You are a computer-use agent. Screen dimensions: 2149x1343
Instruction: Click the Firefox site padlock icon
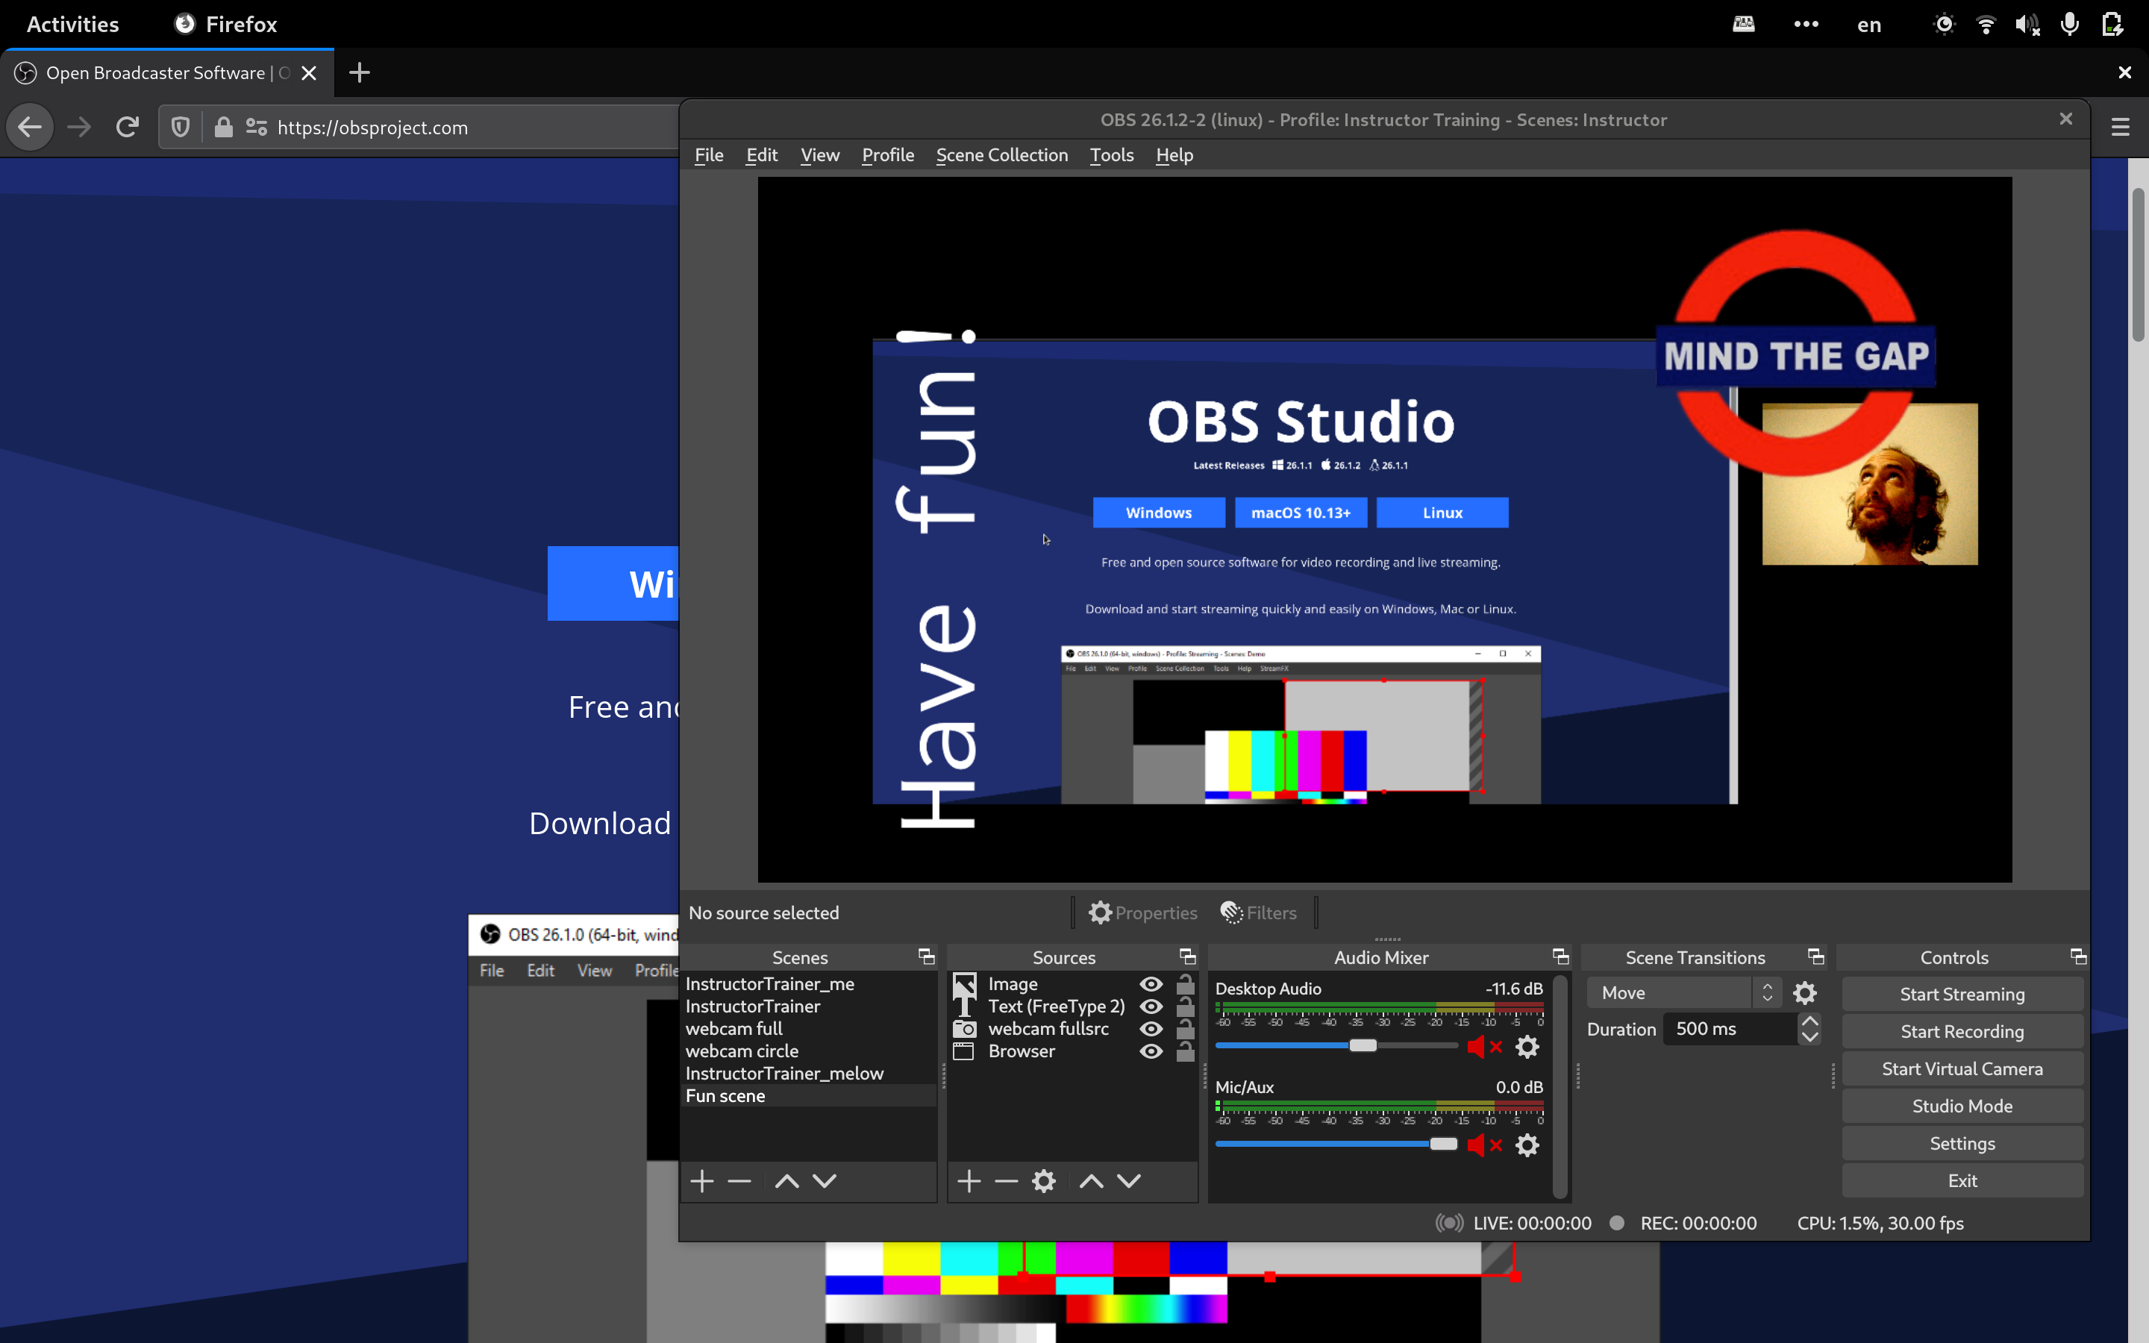(x=224, y=127)
